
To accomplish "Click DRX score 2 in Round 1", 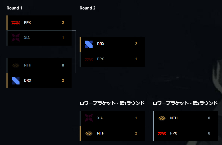I will [63, 80].
